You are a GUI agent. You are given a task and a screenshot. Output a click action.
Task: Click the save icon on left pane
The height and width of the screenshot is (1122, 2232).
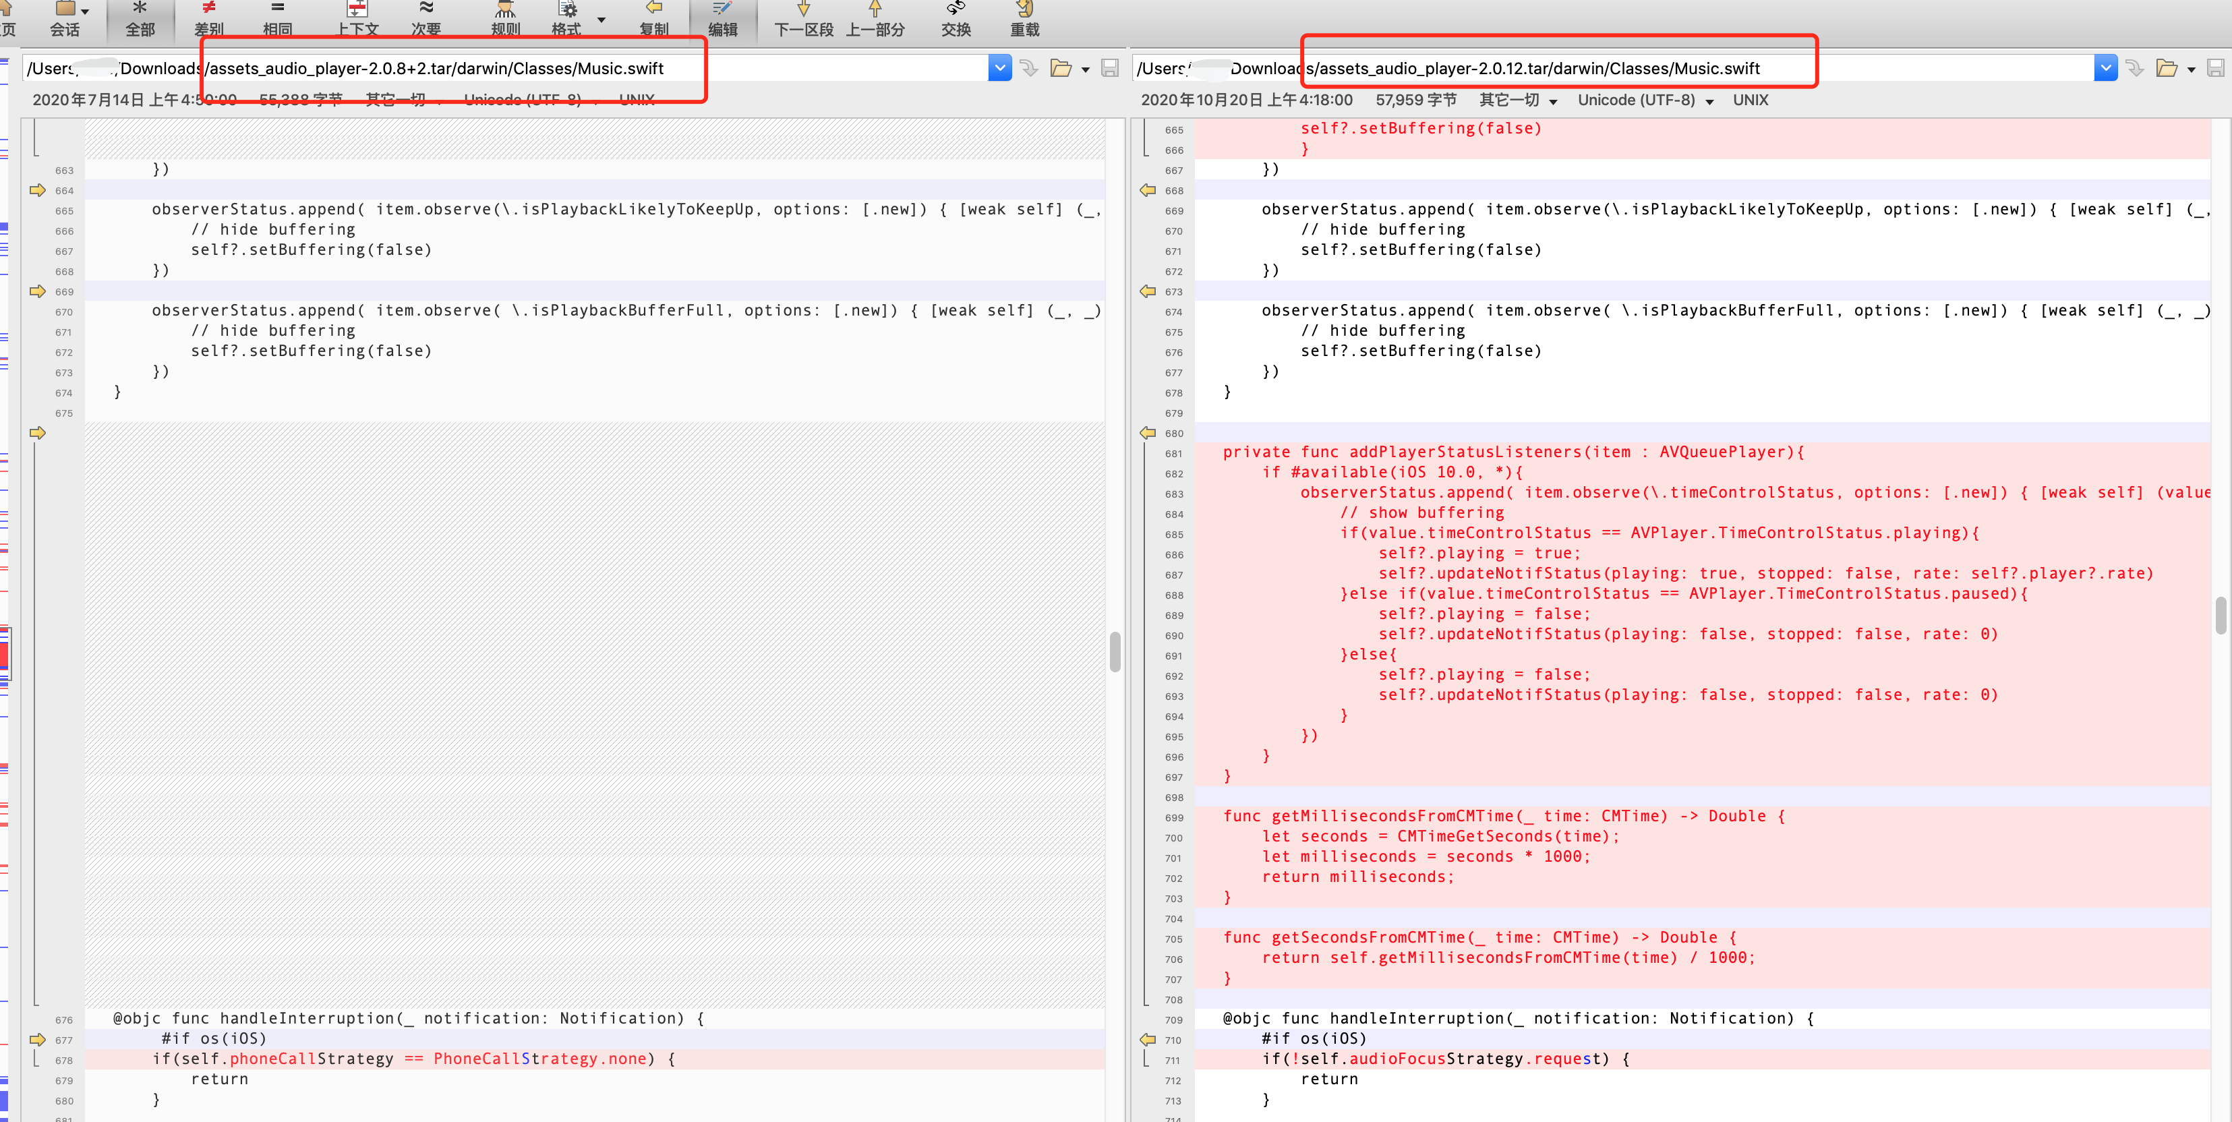point(1110,67)
